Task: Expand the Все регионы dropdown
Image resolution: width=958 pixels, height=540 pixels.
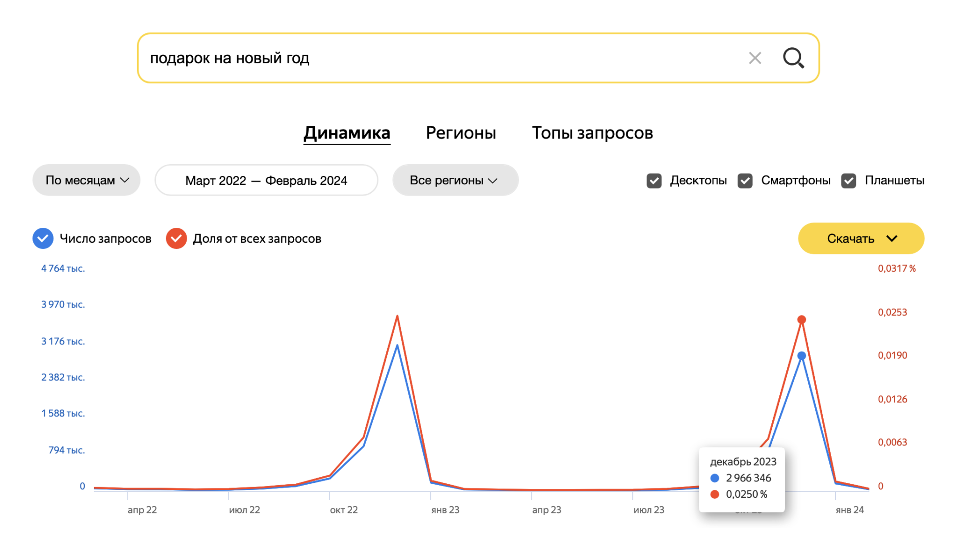Action: point(455,180)
